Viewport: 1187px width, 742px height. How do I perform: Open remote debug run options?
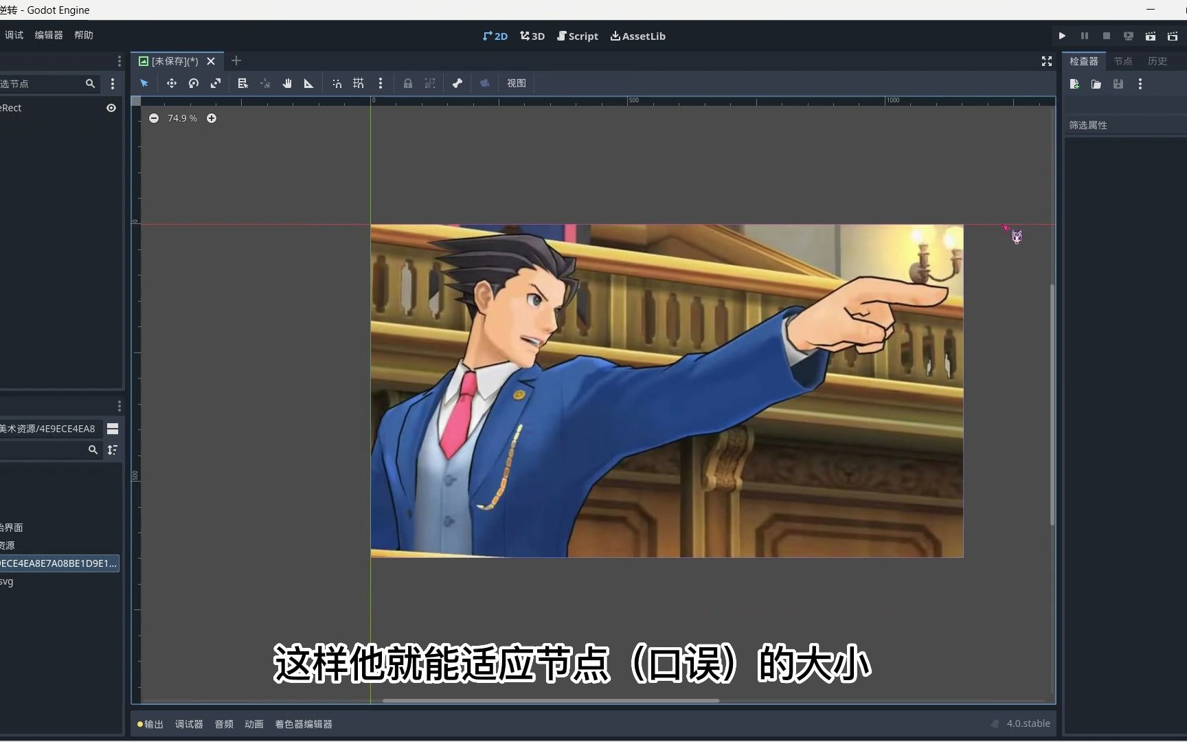pyautogui.click(x=1129, y=36)
